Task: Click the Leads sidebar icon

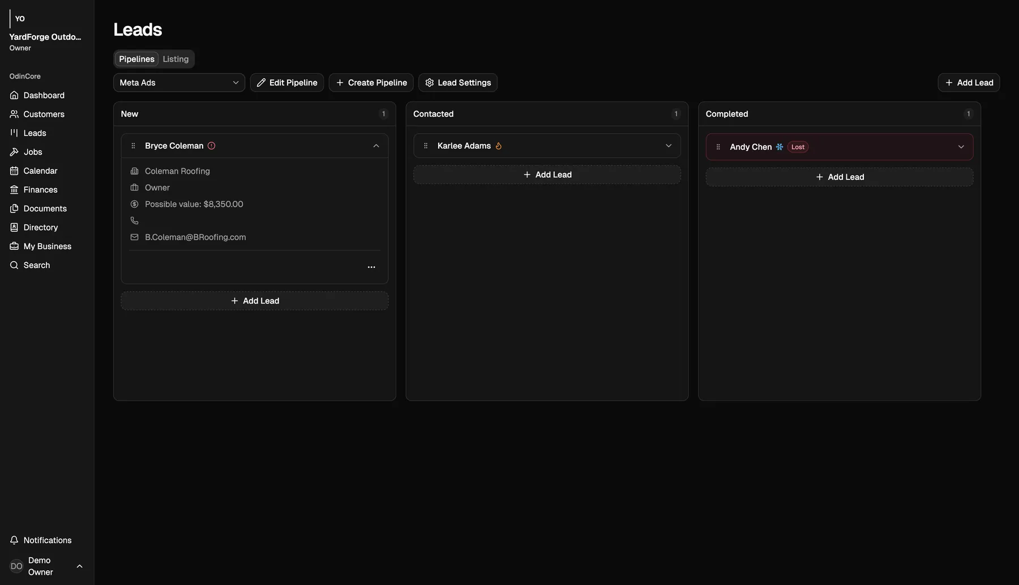Action: tap(14, 133)
